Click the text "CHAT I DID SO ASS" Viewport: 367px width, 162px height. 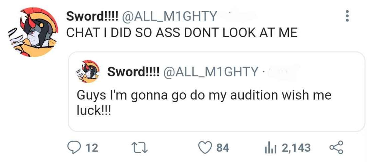click(x=119, y=33)
